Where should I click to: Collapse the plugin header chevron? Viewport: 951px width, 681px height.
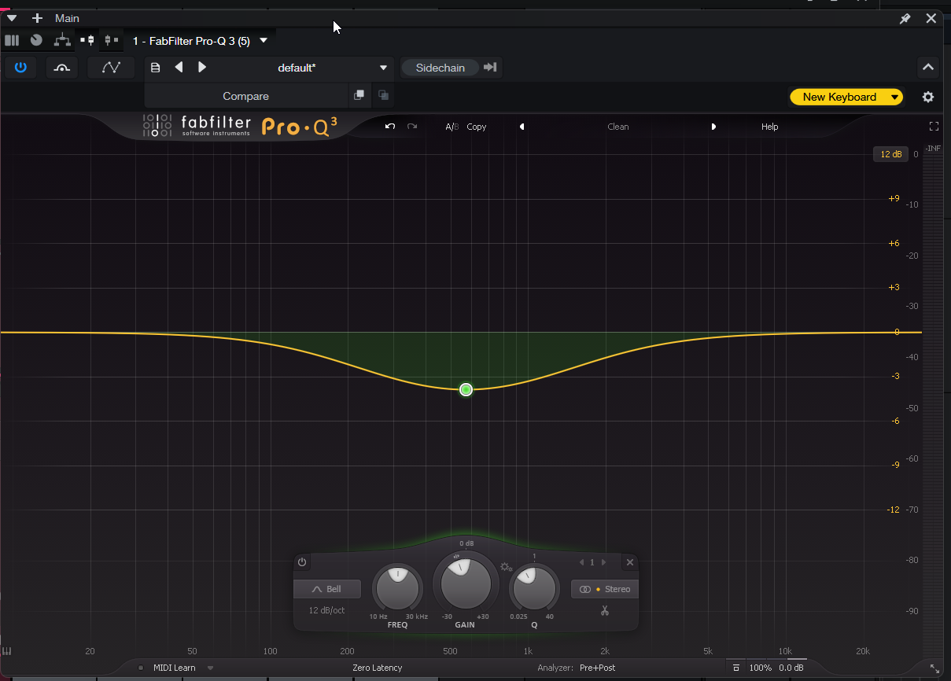928,68
